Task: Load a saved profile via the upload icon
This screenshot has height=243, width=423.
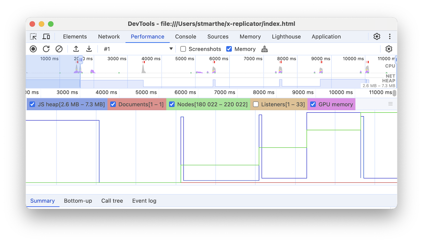Action: [76, 49]
